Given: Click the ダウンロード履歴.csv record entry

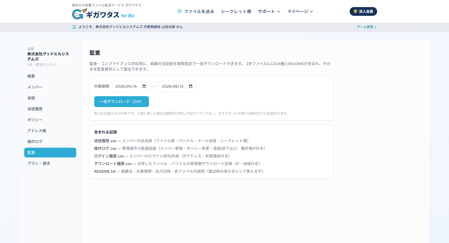Looking at the screenshot, I should 177,164.
